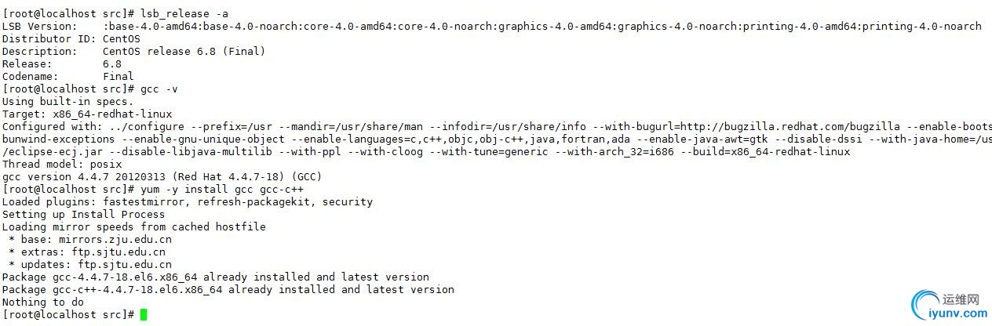
Task: Click the 'CentOS release 6.8 (Final)' description
Action: [184, 51]
